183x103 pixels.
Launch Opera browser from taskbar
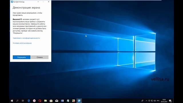pos(40,101)
